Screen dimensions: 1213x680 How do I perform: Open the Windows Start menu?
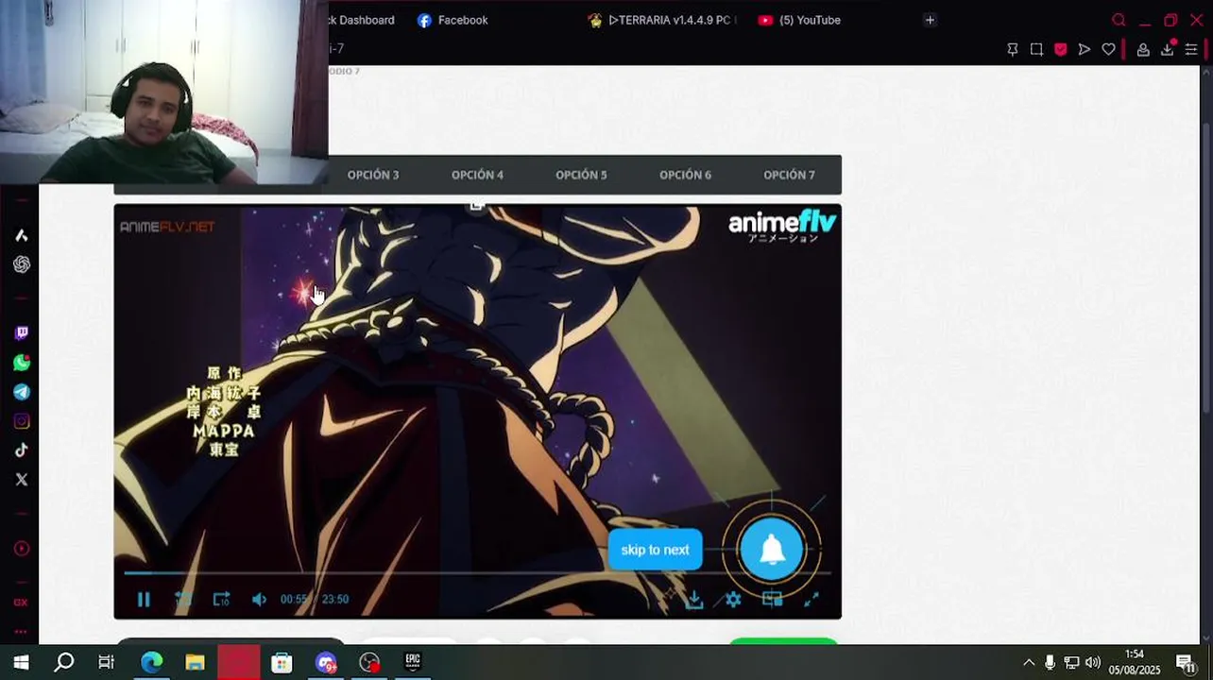coord(21,662)
